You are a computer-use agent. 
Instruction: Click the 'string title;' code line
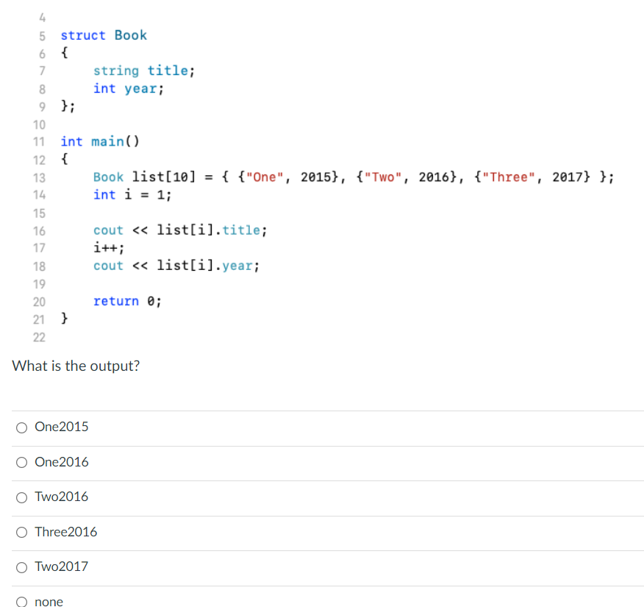click(144, 71)
